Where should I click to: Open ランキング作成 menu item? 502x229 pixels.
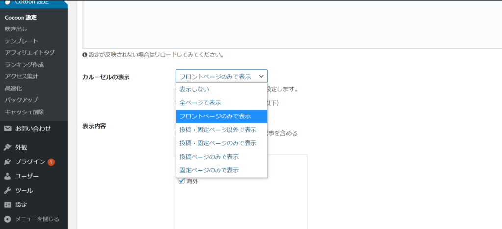pyautogui.click(x=25, y=65)
